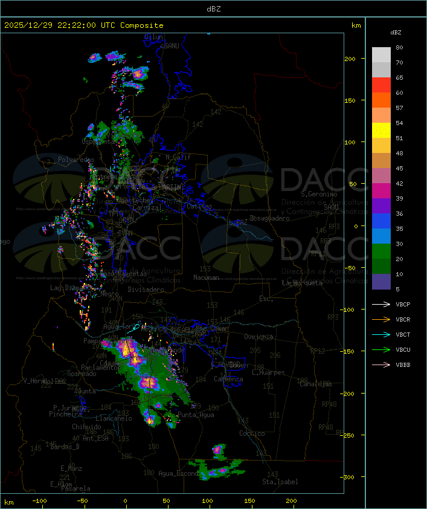Click the legend value 80
The width and height of the screenshot is (427, 509).
coord(399,47)
